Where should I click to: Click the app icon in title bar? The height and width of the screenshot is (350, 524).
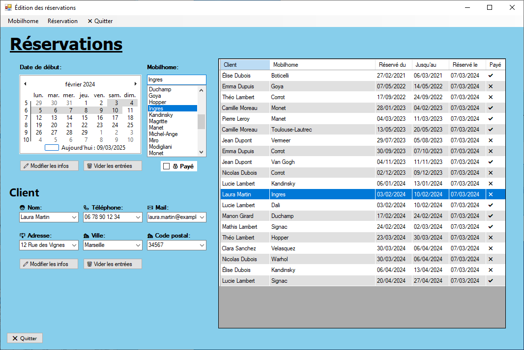(x=8, y=8)
